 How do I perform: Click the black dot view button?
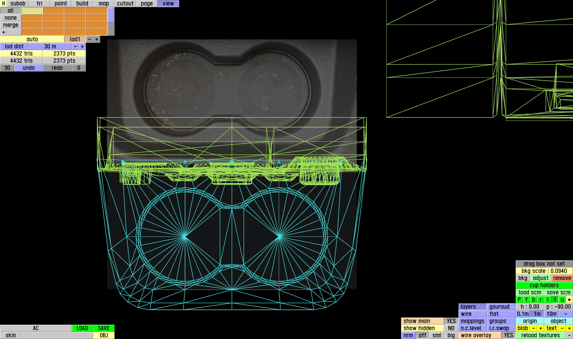569,300
